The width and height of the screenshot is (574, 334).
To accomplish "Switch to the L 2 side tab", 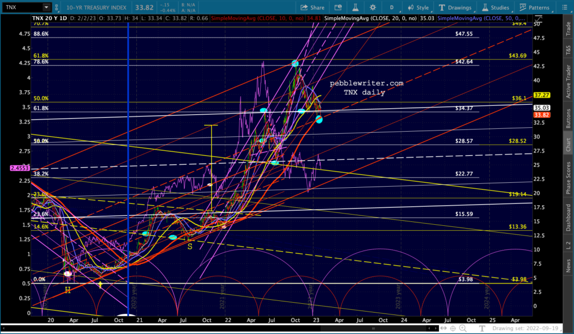I will point(568,245).
